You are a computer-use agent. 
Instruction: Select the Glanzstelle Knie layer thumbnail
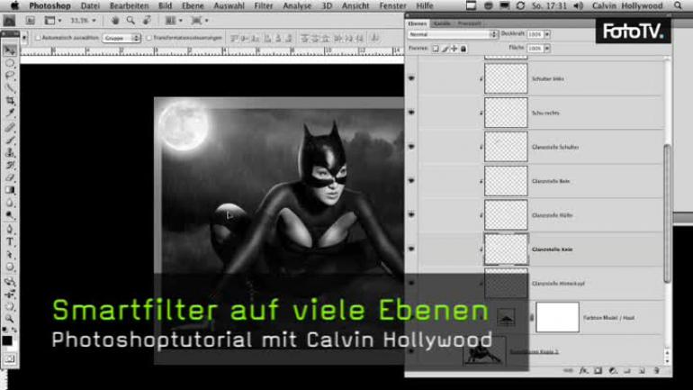coord(506,249)
